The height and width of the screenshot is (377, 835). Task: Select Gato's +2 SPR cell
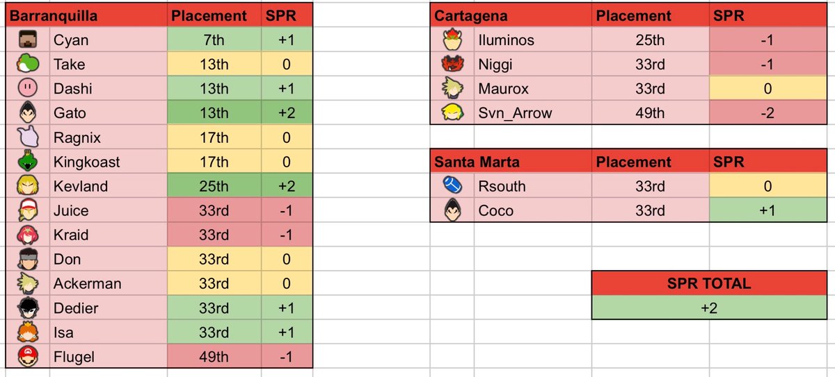287,113
